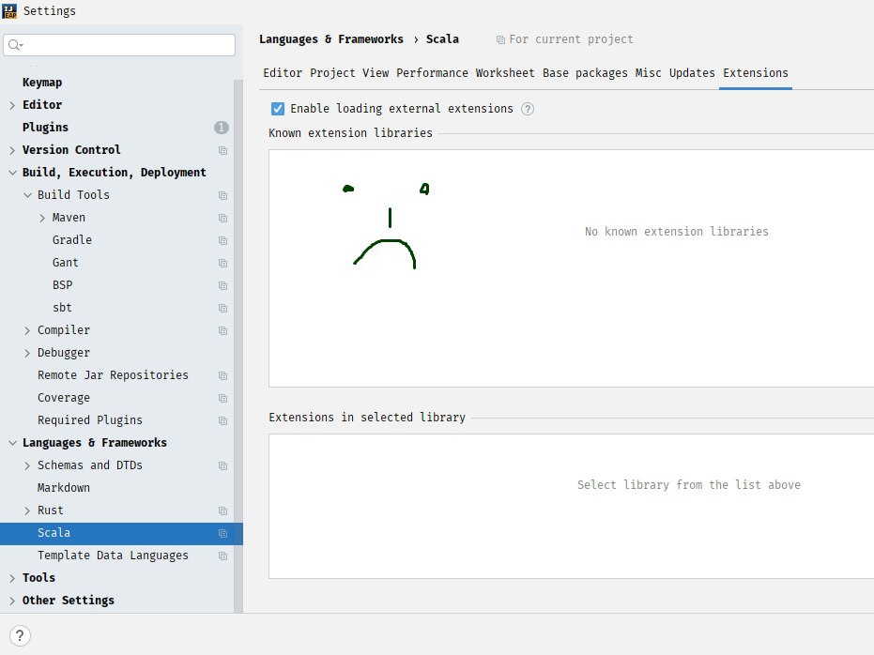The width and height of the screenshot is (874, 655).
Task: Switch to the Misc tab
Action: (x=649, y=73)
